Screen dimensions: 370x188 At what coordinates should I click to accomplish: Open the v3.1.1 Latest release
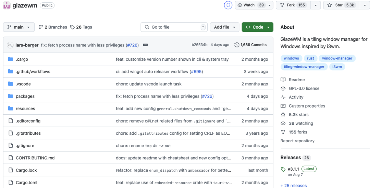[x=293, y=169]
